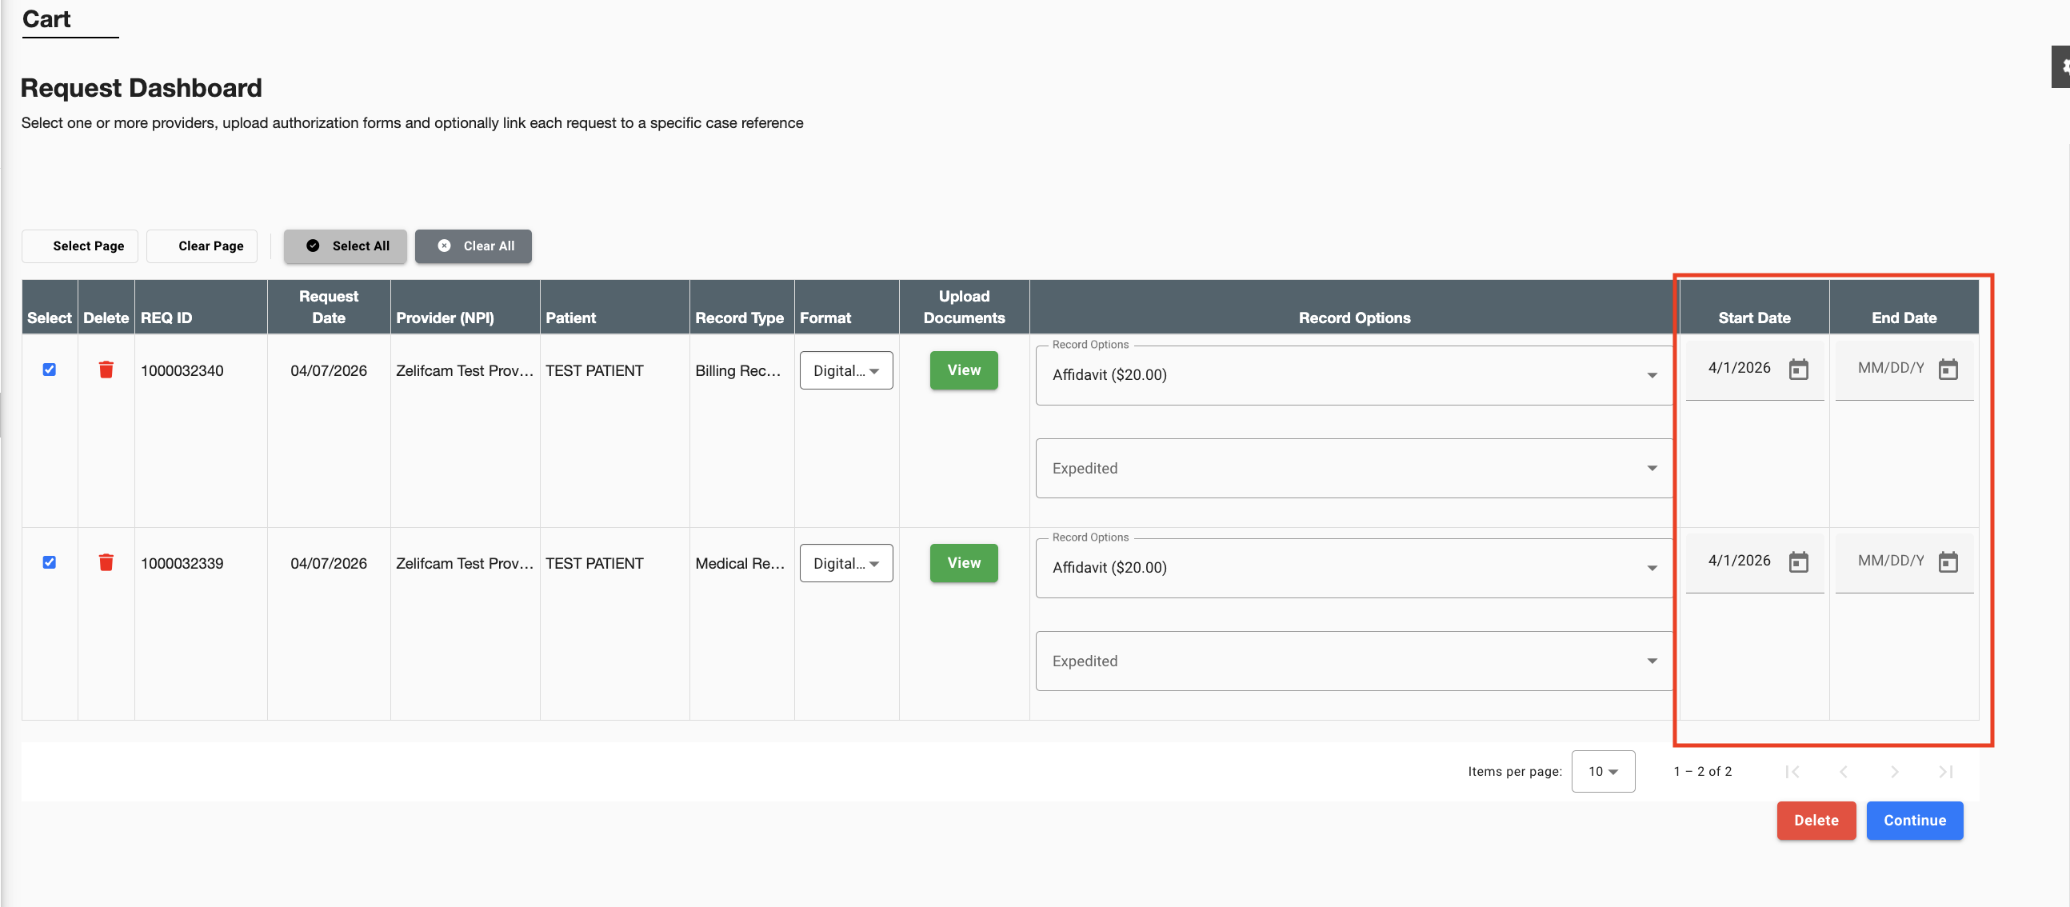View uploaded documents for request 1000032339
The width and height of the screenshot is (2070, 907).
click(963, 563)
